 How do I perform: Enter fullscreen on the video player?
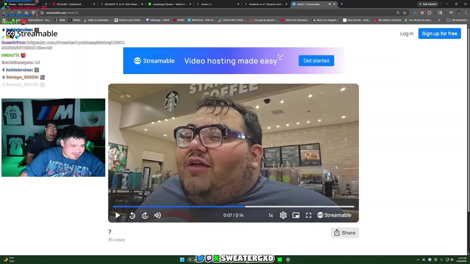(x=309, y=215)
